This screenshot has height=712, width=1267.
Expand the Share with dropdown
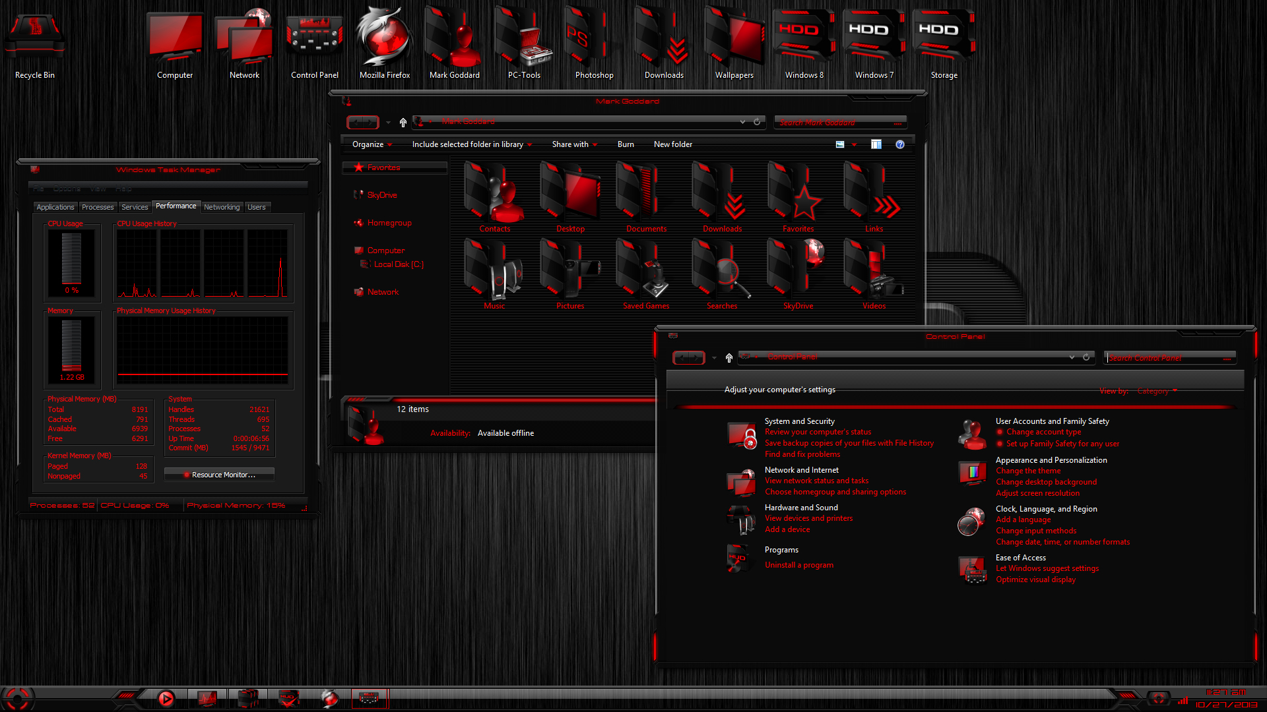pyautogui.click(x=575, y=144)
